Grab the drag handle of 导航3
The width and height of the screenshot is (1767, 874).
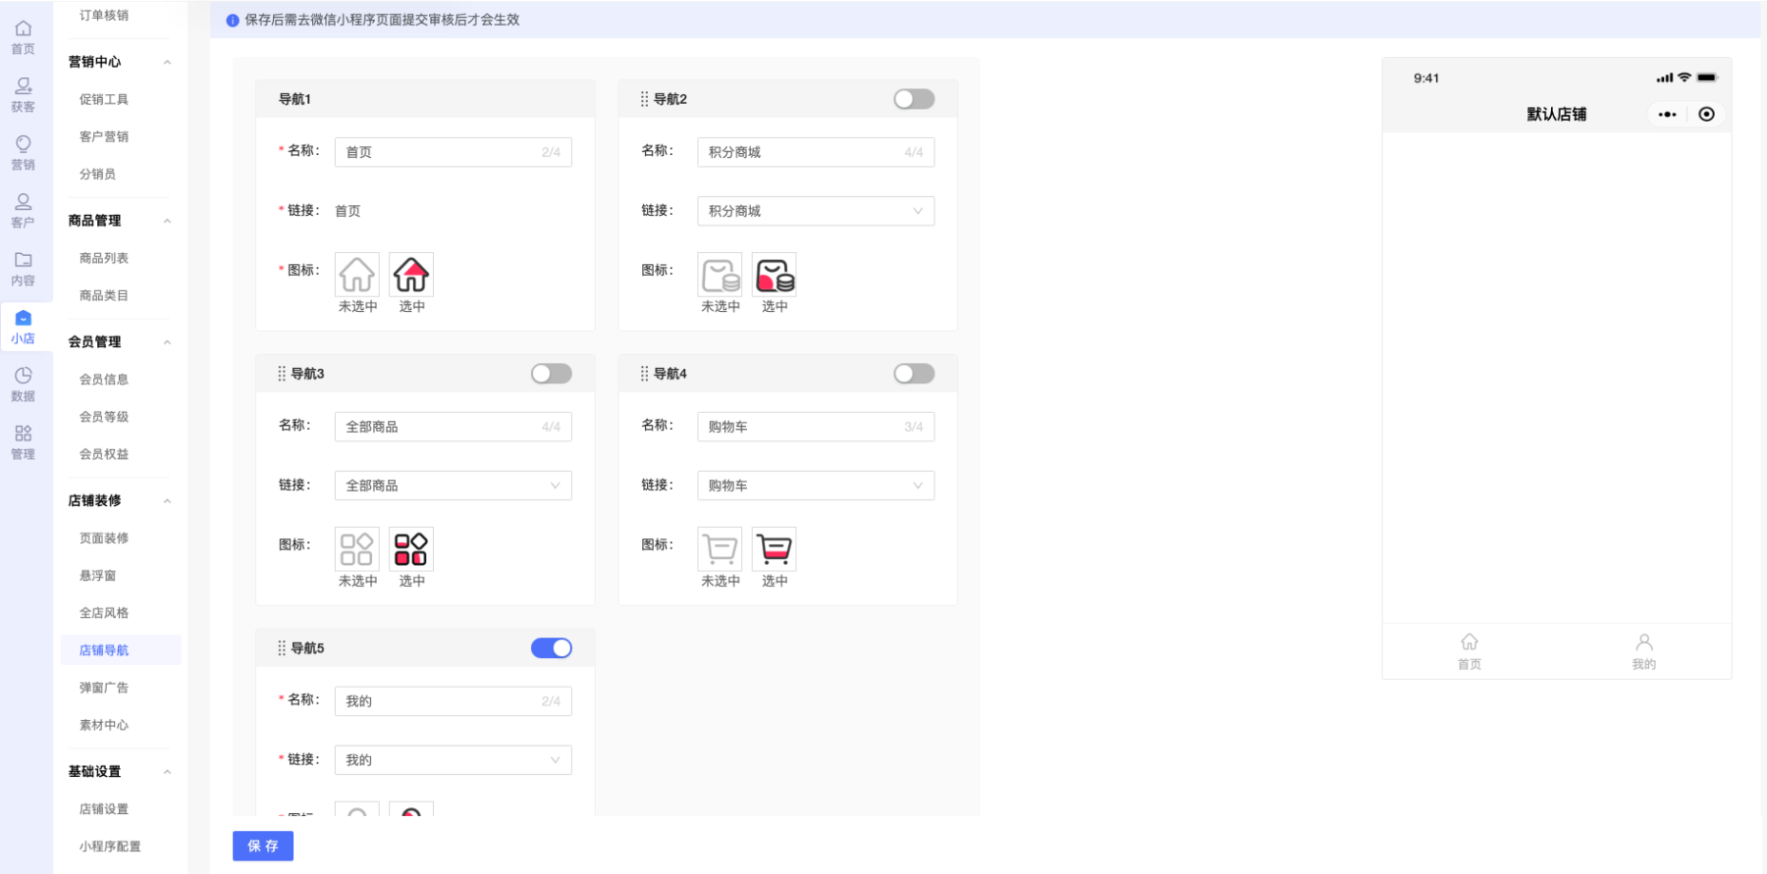[x=282, y=374]
